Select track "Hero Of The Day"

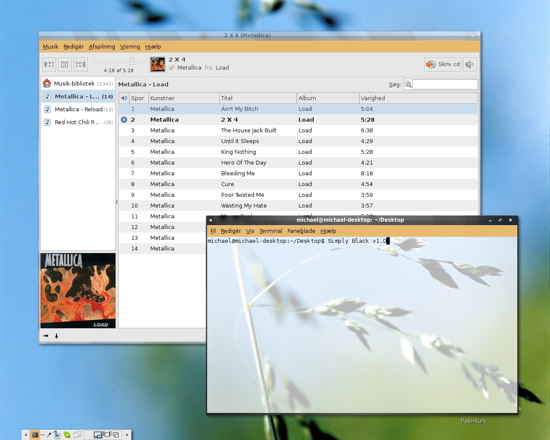tap(298, 163)
